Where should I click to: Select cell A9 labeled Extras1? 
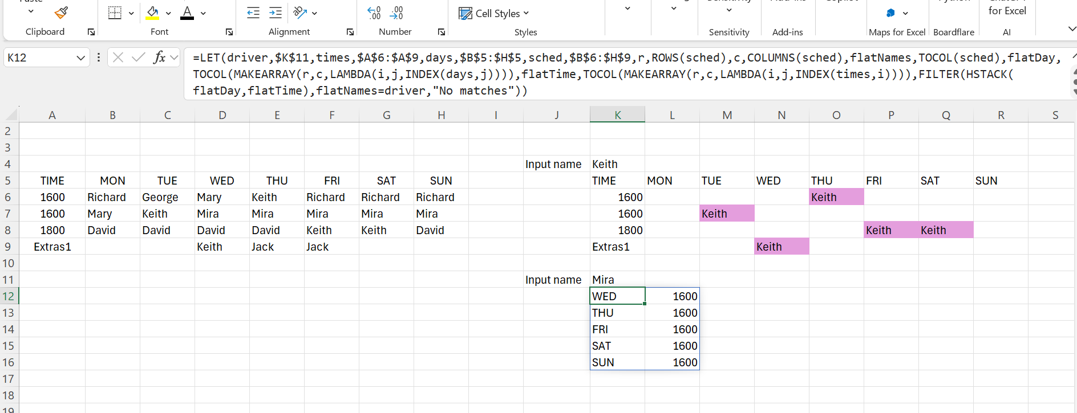coord(52,247)
